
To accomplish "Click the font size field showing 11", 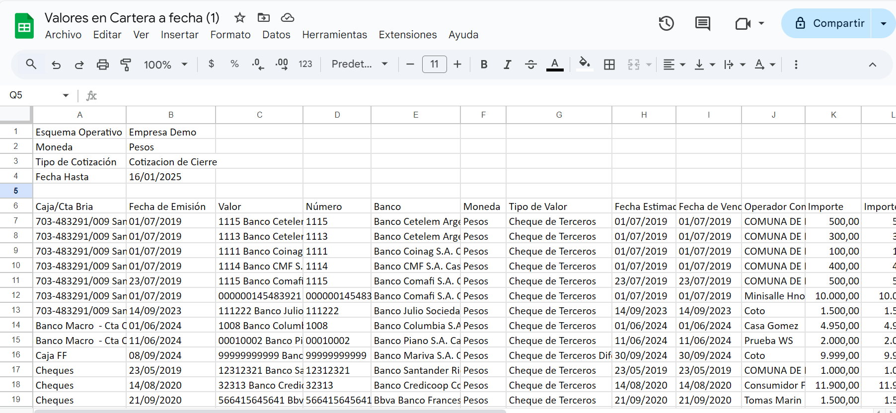I will tap(435, 64).
